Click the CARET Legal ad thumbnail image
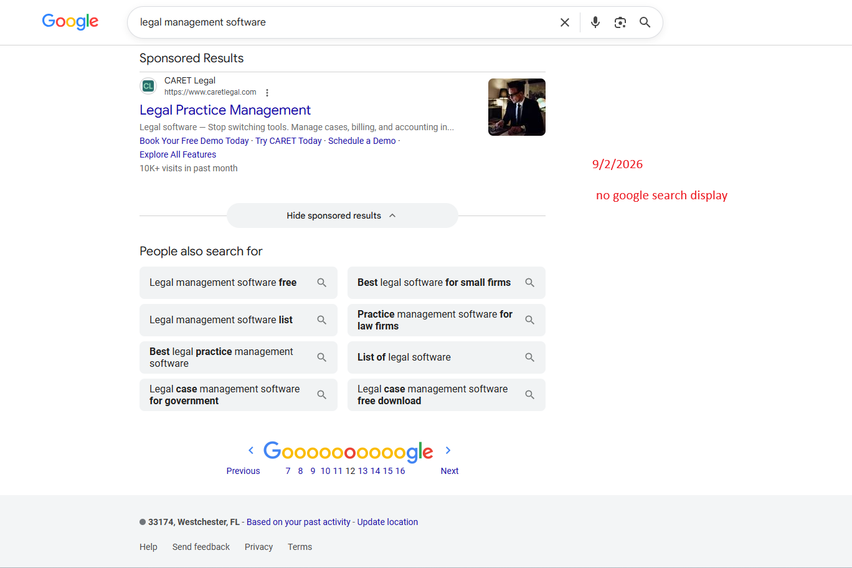The width and height of the screenshot is (852, 568). point(517,107)
